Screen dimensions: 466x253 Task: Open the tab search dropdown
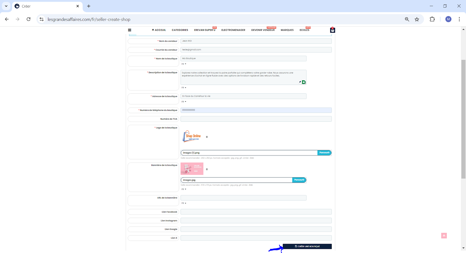point(6,6)
